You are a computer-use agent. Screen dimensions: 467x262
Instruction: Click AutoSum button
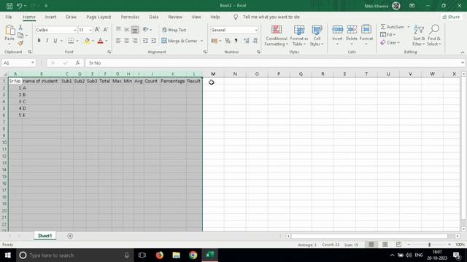[x=393, y=27]
